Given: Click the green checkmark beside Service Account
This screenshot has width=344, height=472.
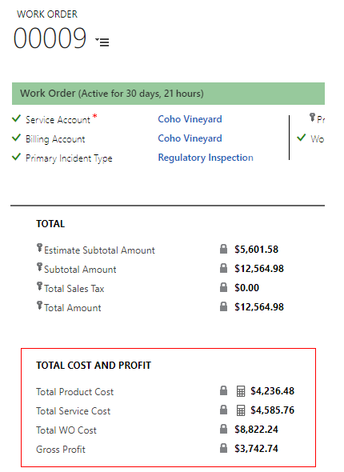Looking at the screenshot, I should (x=16, y=118).
